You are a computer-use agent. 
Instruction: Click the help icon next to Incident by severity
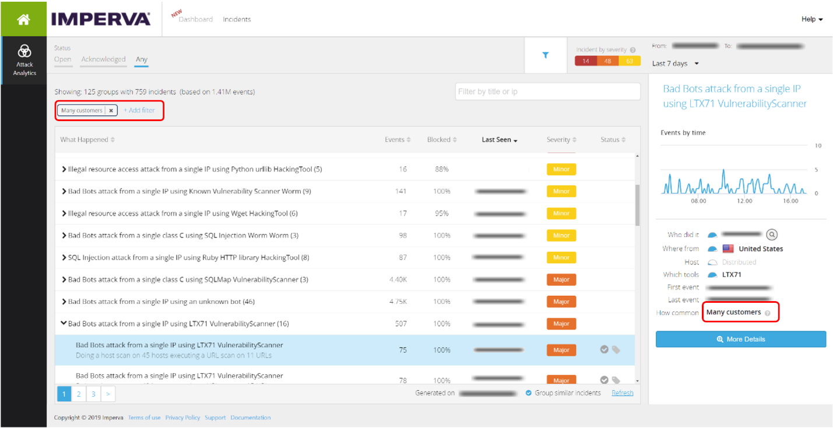633,50
